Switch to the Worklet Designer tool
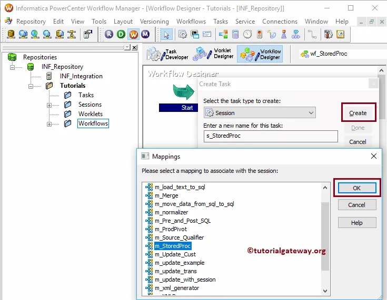This screenshot has width=387, height=300. [213, 54]
